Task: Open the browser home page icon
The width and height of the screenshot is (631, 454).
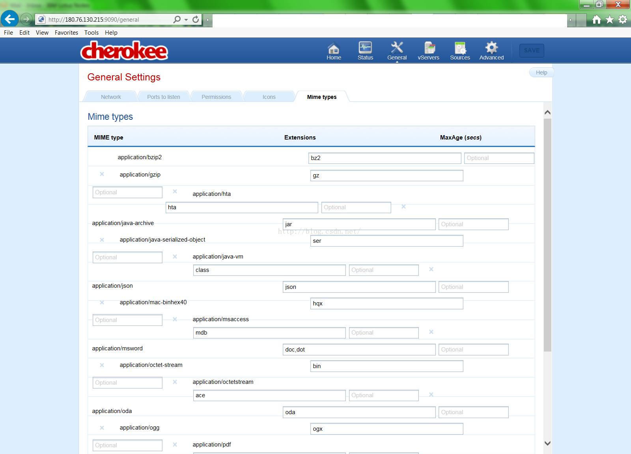Action: pos(597,19)
